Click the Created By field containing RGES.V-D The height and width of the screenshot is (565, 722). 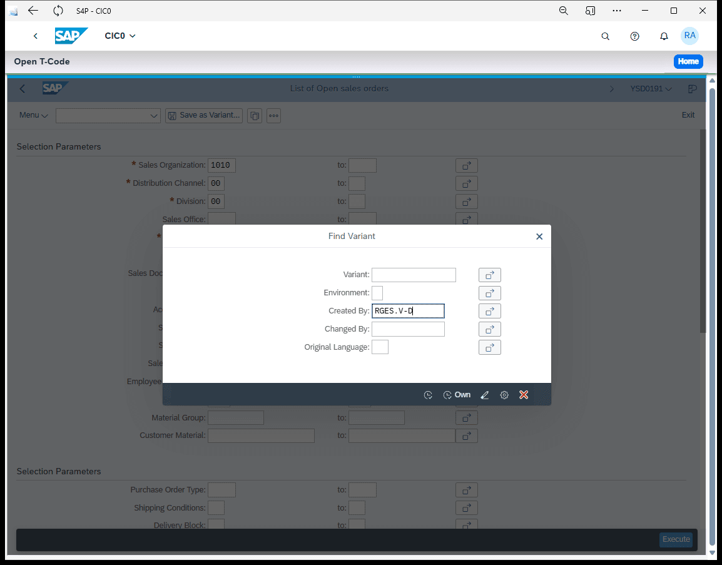[x=408, y=311]
